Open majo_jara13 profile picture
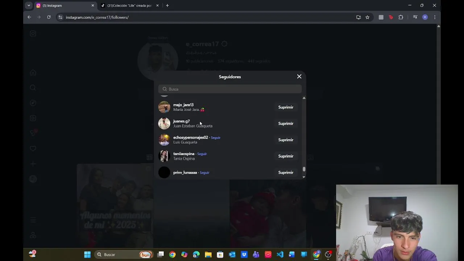464x261 pixels. pyautogui.click(x=164, y=107)
